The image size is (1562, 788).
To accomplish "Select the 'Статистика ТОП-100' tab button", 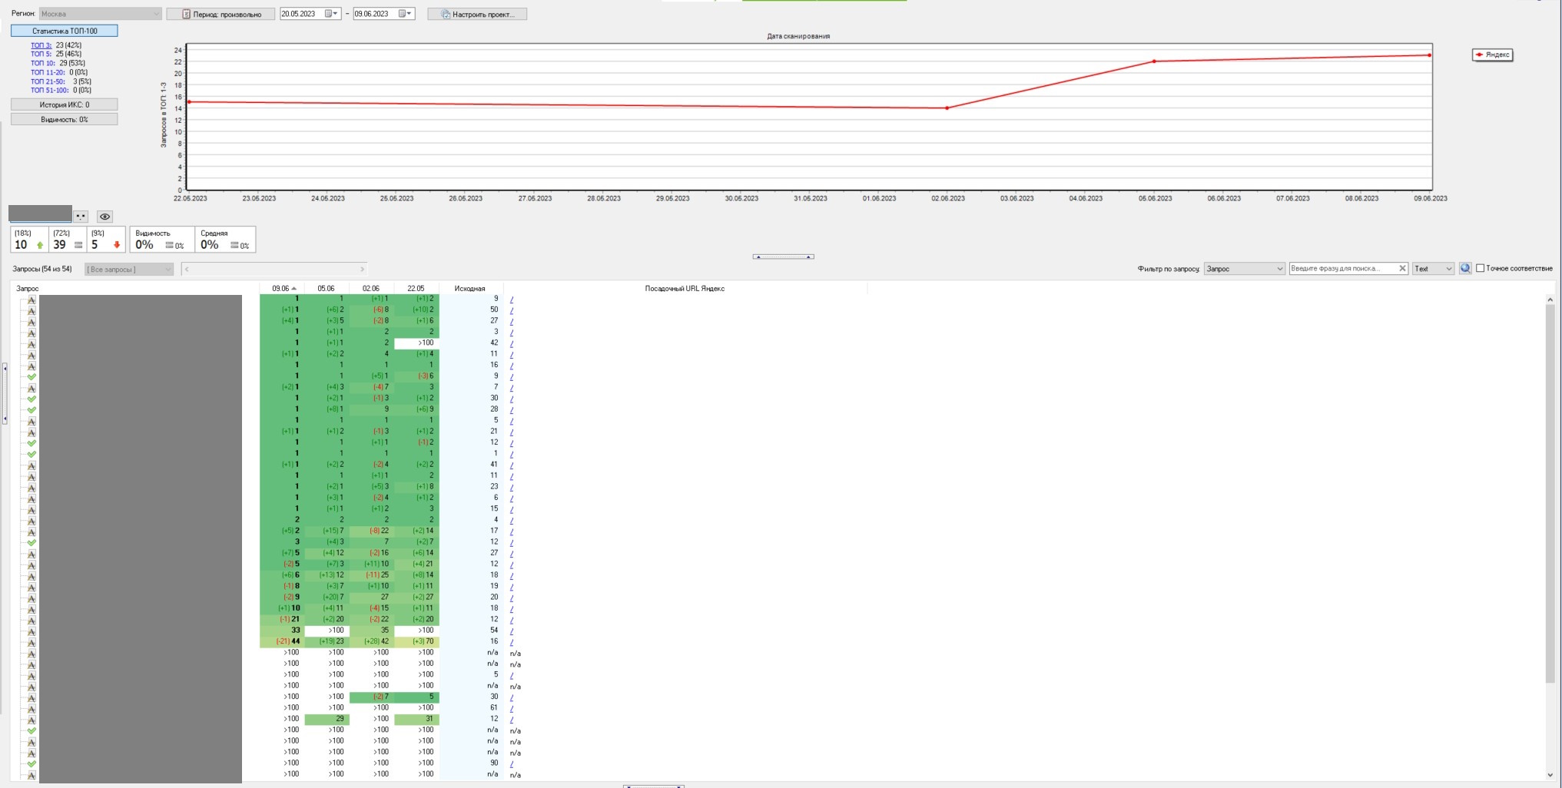I will click(65, 31).
